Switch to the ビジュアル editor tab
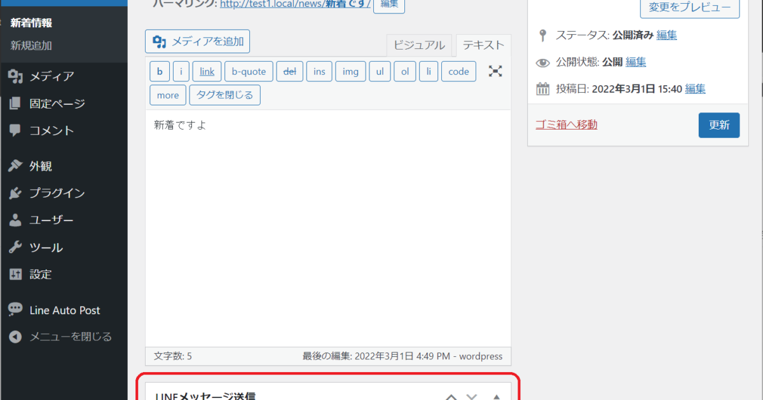The width and height of the screenshot is (763, 400). tap(419, 45)
